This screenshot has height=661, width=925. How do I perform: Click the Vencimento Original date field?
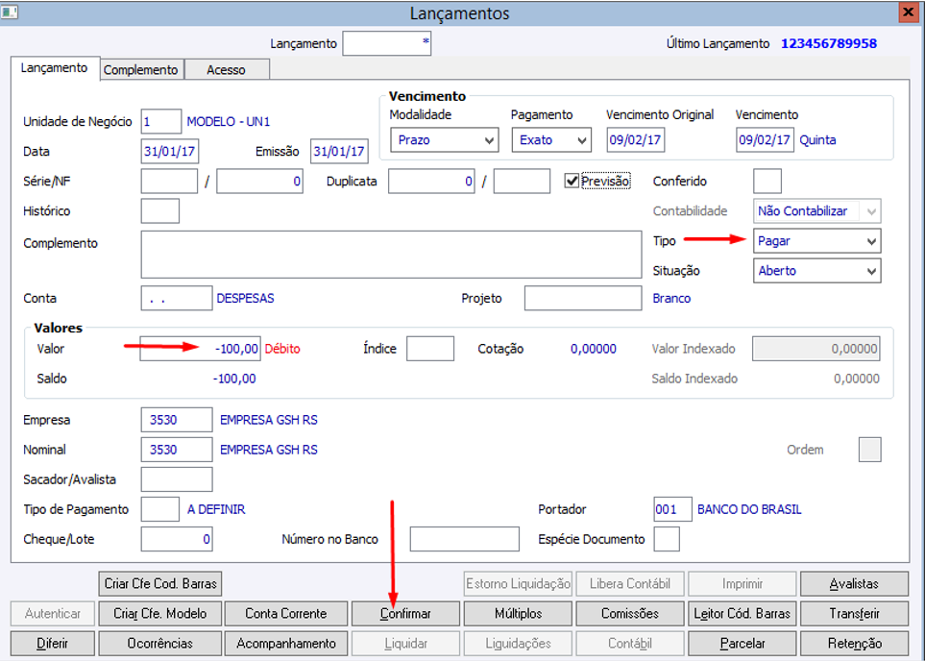[x=635, y=140]
